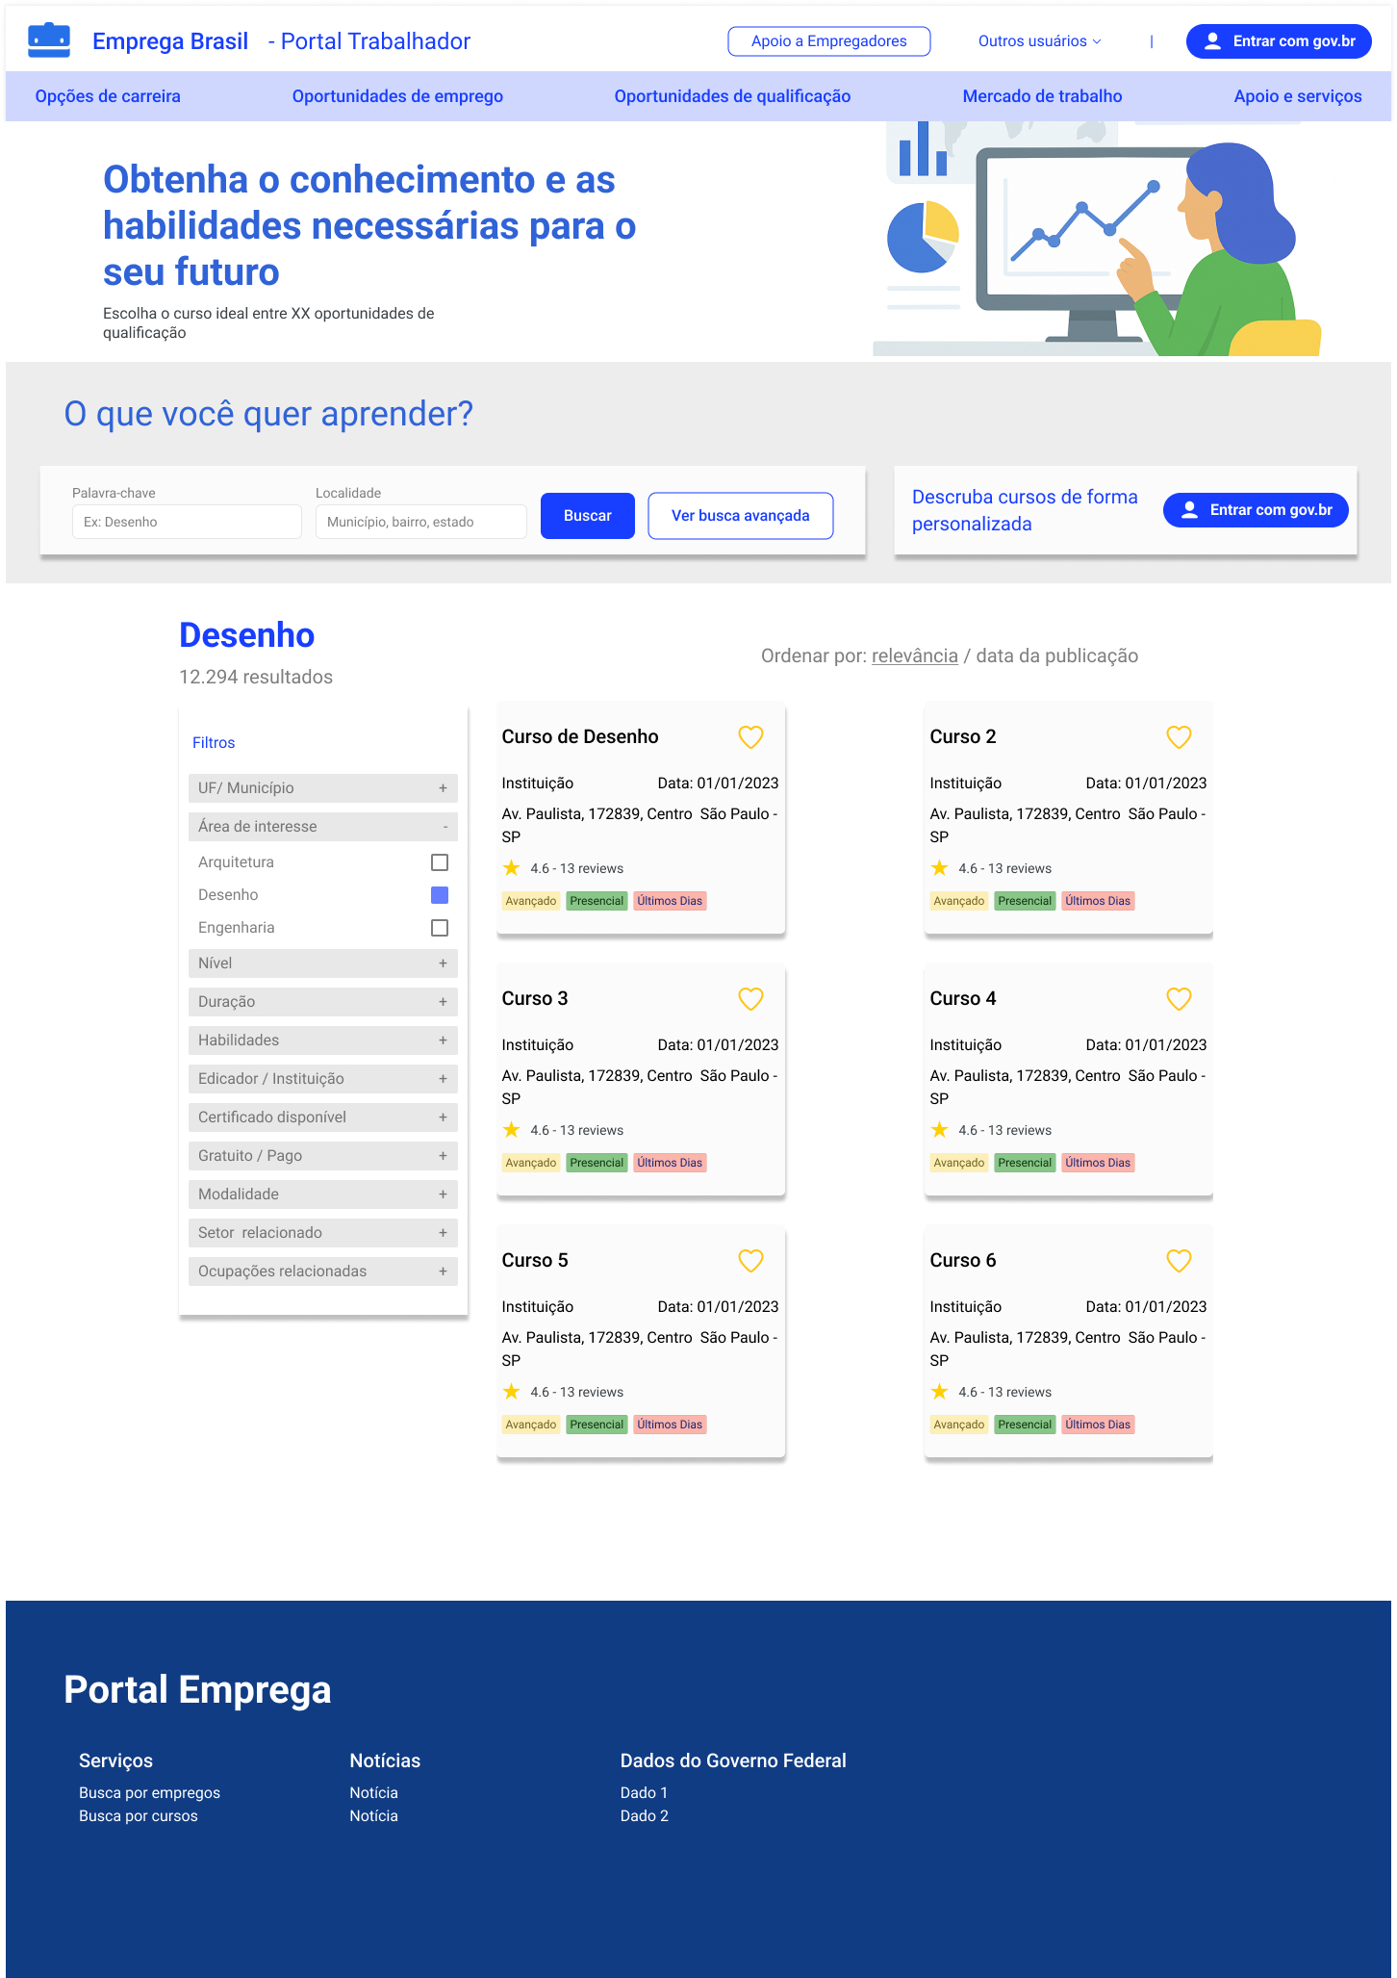Click Entrar com gov.br beside Descruba cursos
Screen dimensions: 1397x1978
click(x=1256, y=510)
